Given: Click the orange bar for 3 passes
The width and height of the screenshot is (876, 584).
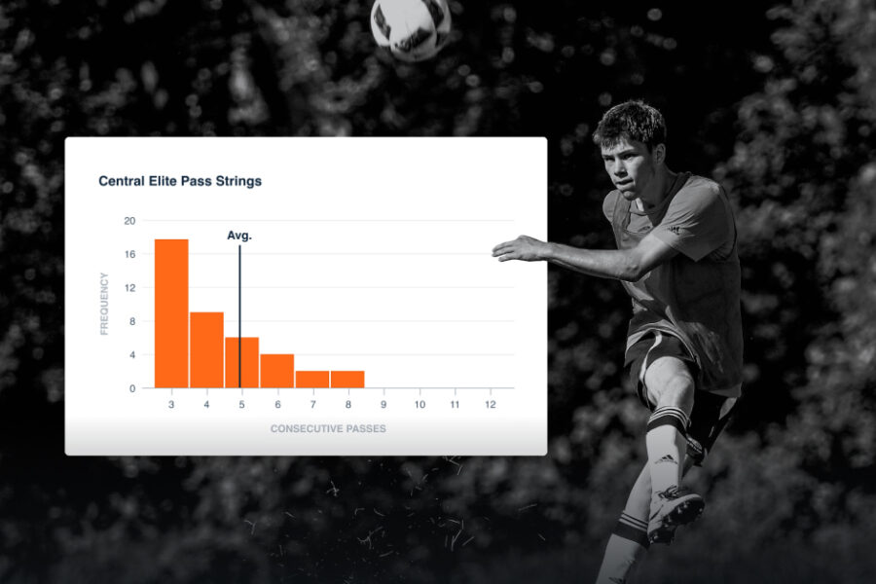Looking at the screenshot, I should [171, 313].
